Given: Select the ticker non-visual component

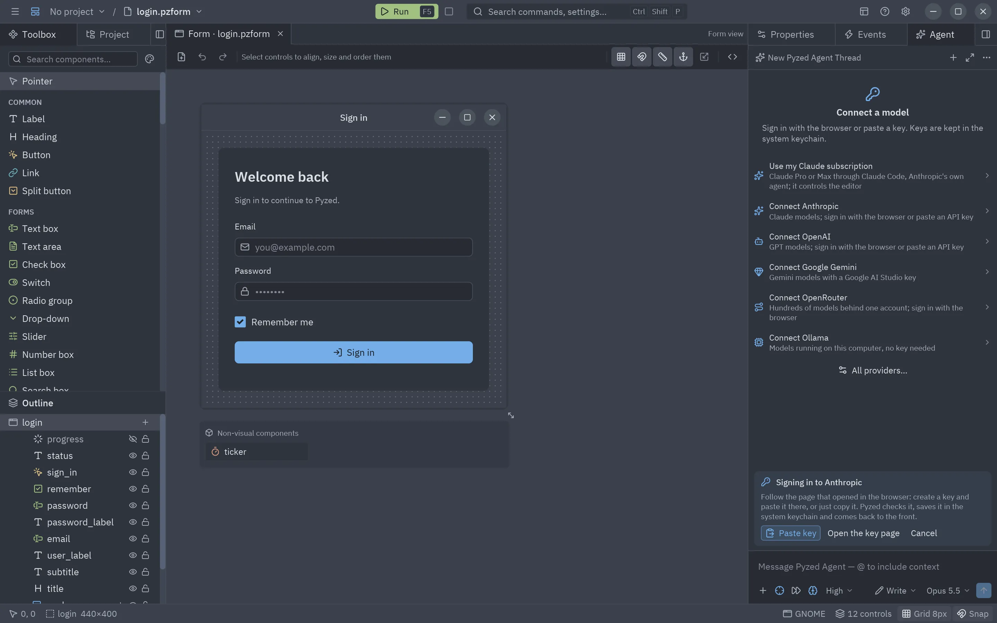Looking at the screenshot, I should point(256,452).
